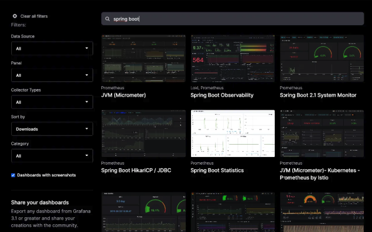Click Prometheus label above Spring Boot HikariCP
The width and height of the screenshot is (372, 232).
coord(112,163)
